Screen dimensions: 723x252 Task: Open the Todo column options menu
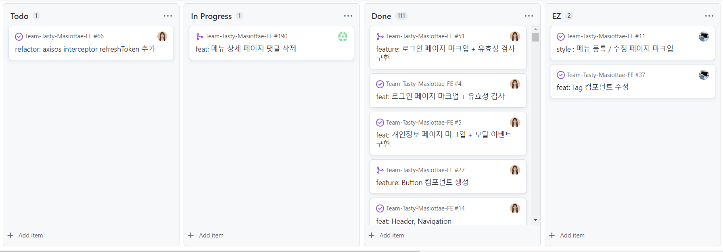pyautogui.click(x=168, y=16)
